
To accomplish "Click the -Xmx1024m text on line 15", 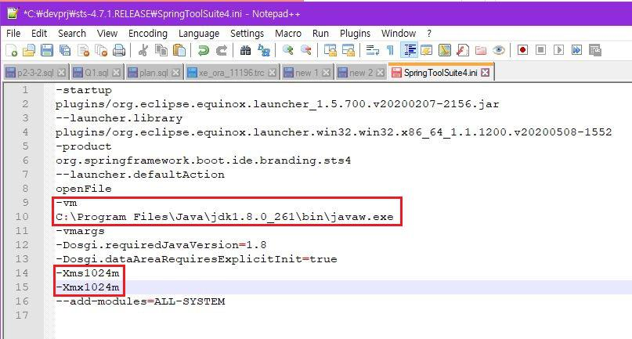I will click(x=88, y=287).
